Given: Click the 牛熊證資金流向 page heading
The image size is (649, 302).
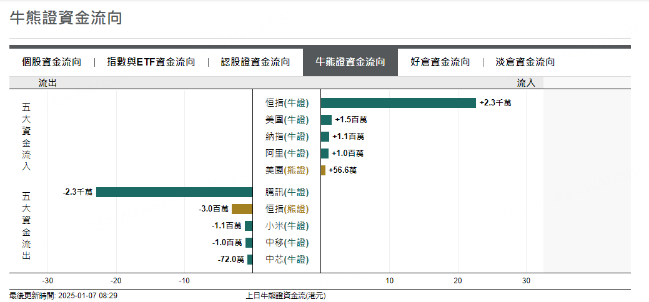Looking at the screenshot, I should [66, 18].
